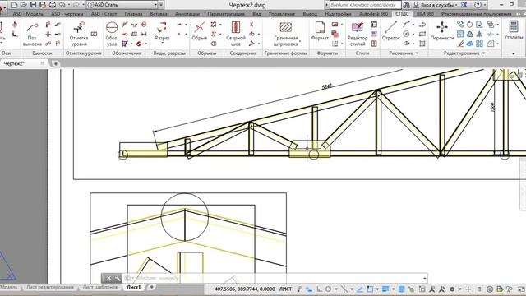Open the ASD - Модель ribbon tab
This screenshot has width=526, height=296.
click(28, 14)
